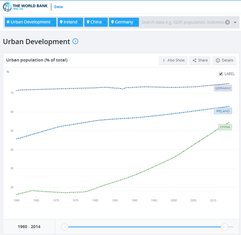The image size is (241, 235).
Task: Click the GERMANY line label on the chart
Action: click(223, 88)
